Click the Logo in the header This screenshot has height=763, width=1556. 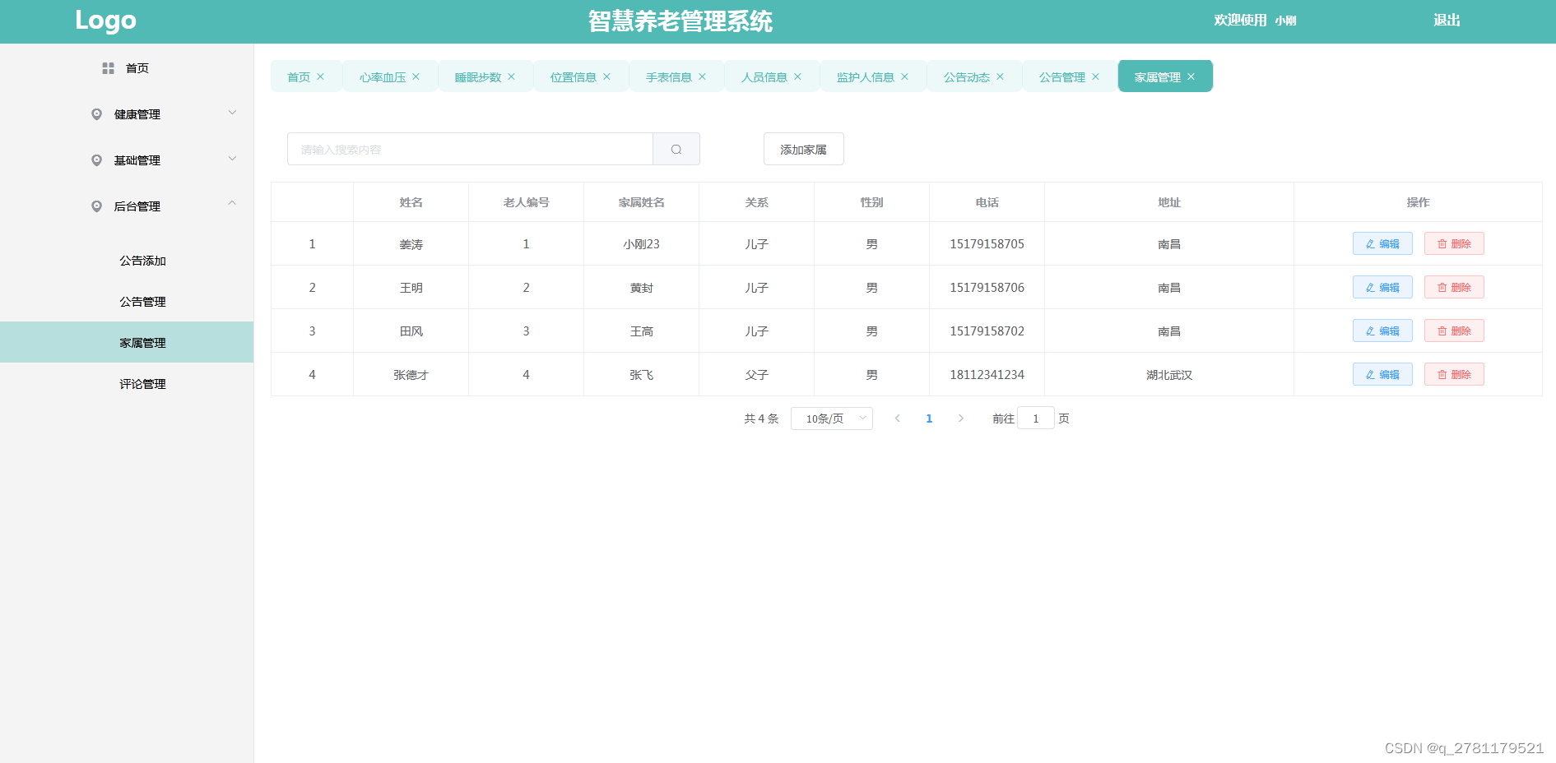click(x=105, y=20)
